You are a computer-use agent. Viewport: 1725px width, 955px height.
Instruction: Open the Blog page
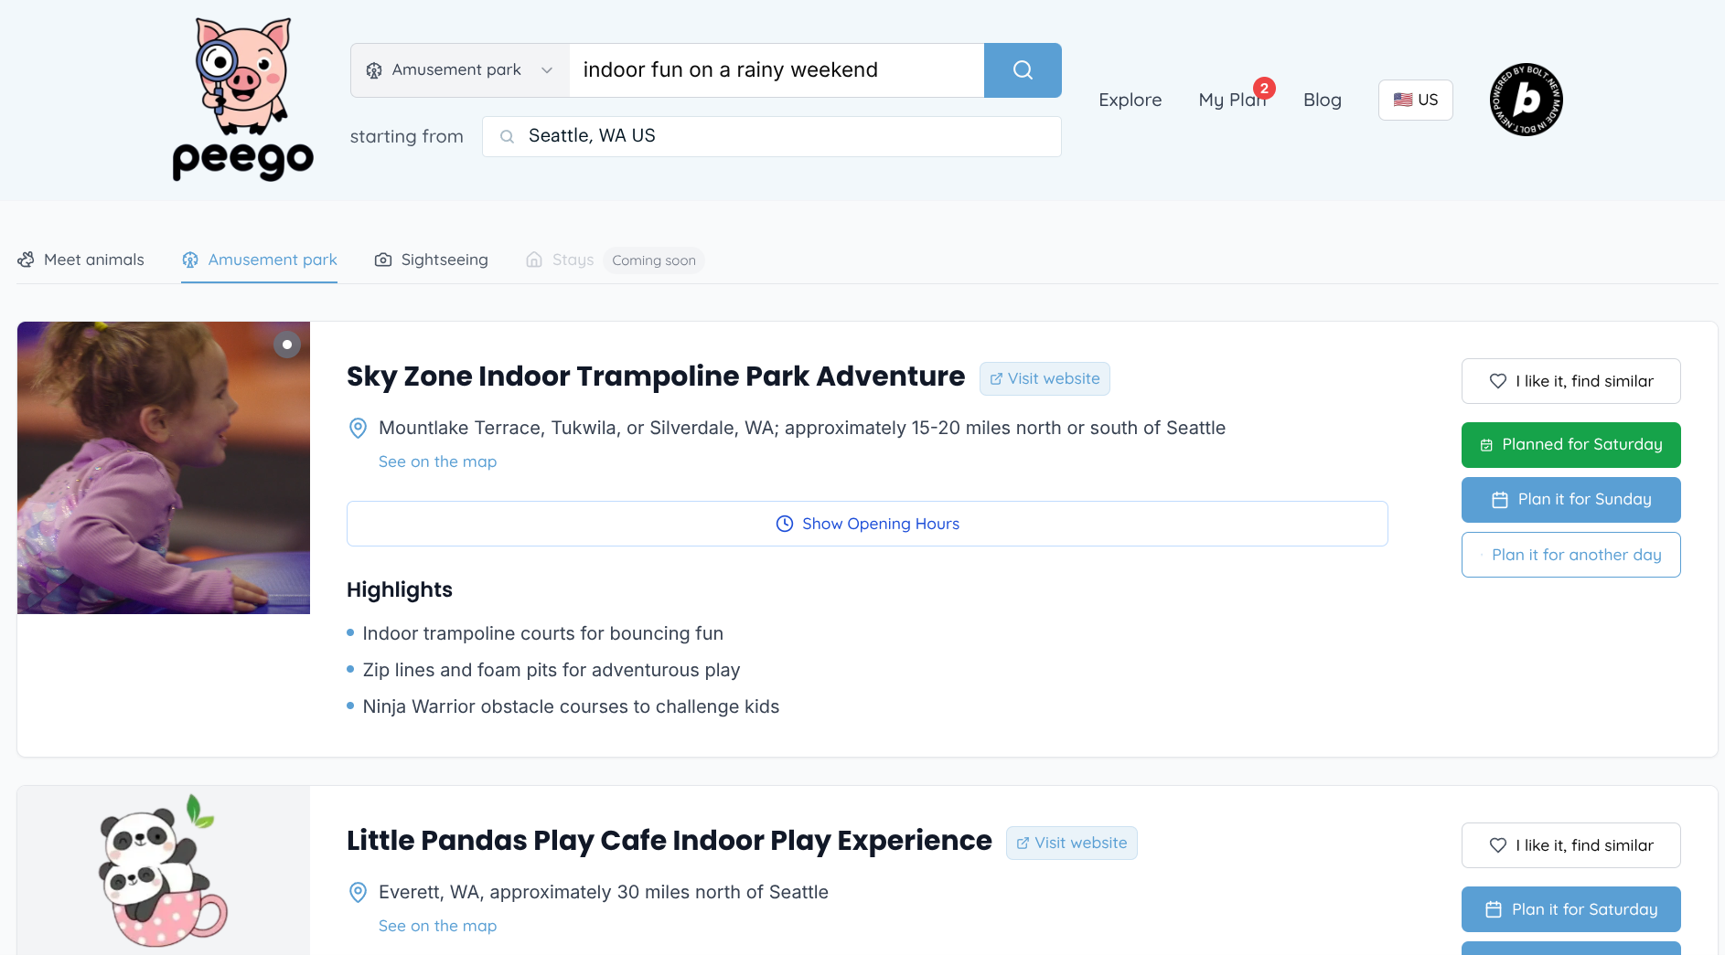click(1322, 100)
